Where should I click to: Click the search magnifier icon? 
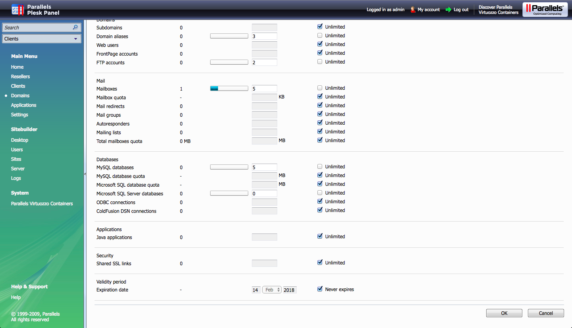(75, 27)
